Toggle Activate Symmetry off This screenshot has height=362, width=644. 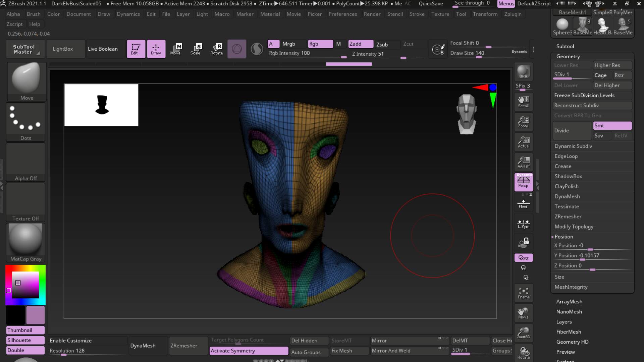[249, 351]
